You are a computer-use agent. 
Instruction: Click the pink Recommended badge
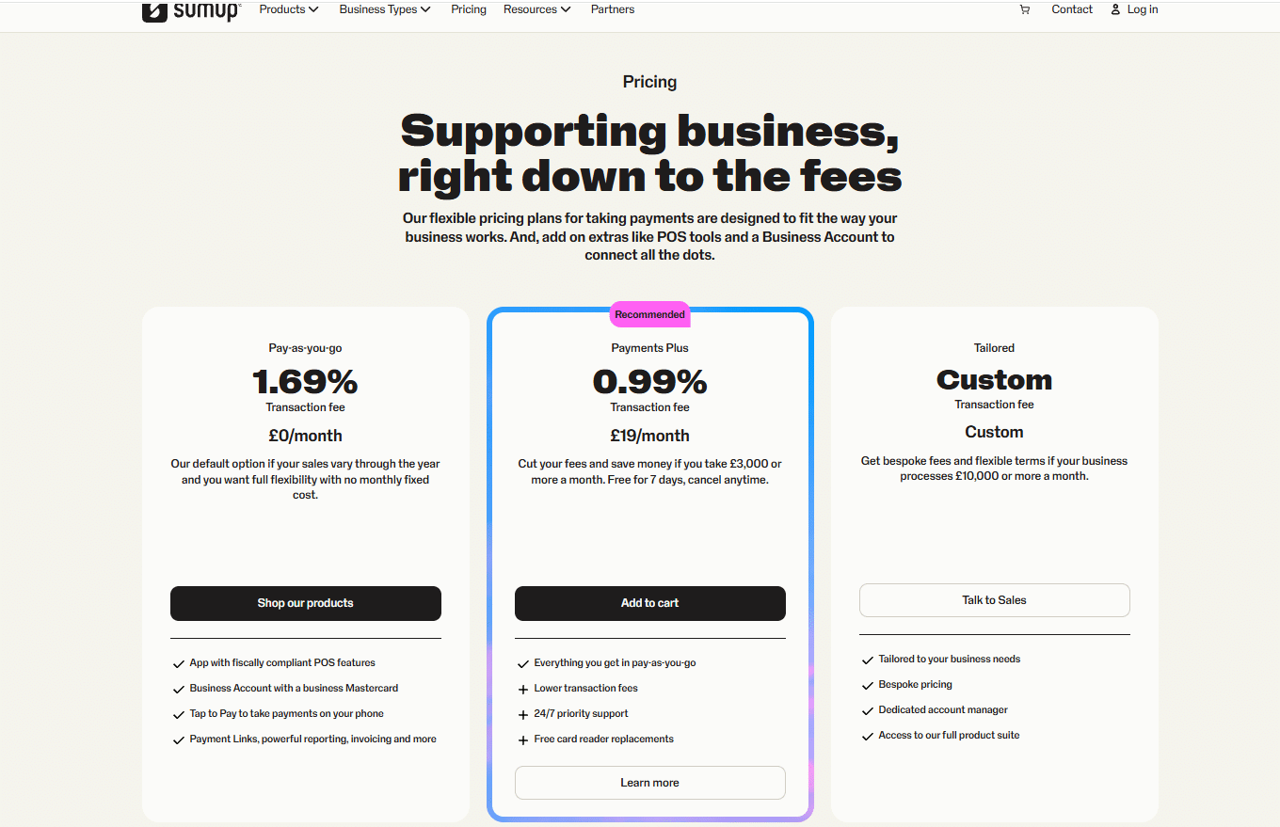pyautogui.click(x=650, y=314)
